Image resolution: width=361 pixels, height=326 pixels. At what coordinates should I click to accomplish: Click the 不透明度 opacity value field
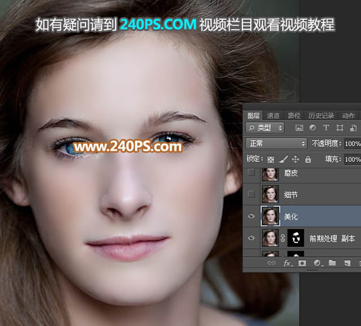click(353, 144)
